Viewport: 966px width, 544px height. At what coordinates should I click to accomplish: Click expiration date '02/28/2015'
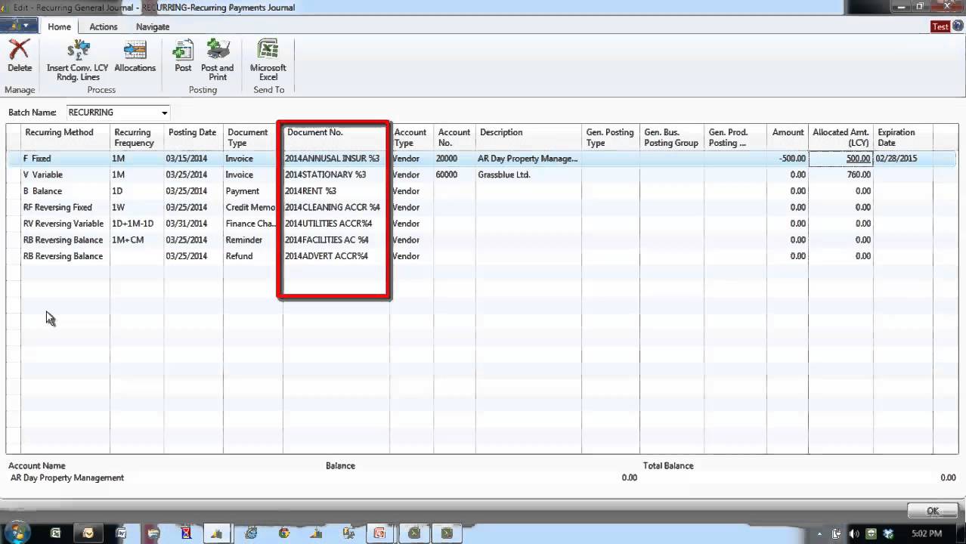[903, 159]
